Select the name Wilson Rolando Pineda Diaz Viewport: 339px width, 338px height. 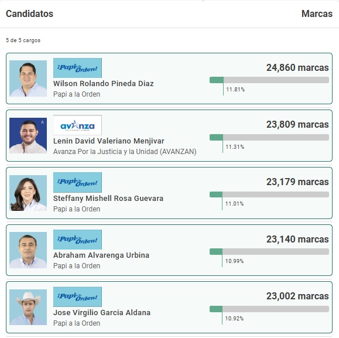[x=104, y=83]
